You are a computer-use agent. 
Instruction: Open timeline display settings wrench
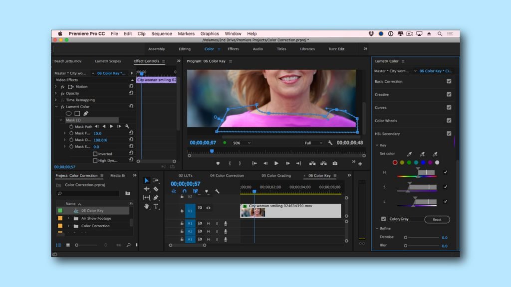(217, 191)
